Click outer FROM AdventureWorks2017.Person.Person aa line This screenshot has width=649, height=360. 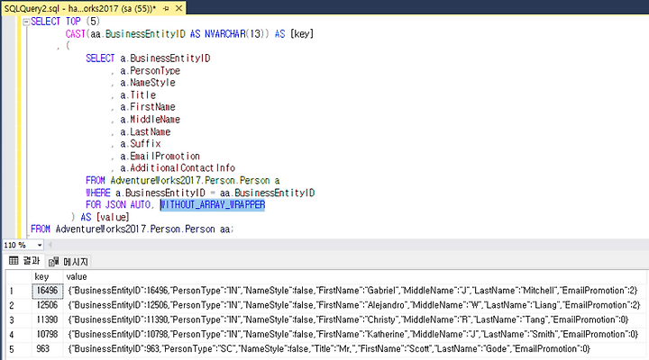point(133,229)
